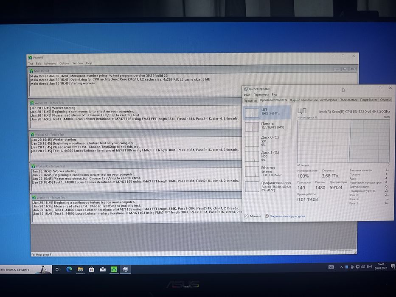Select the Ethernet performance item
396x297 pixels.
coord(267,171)
